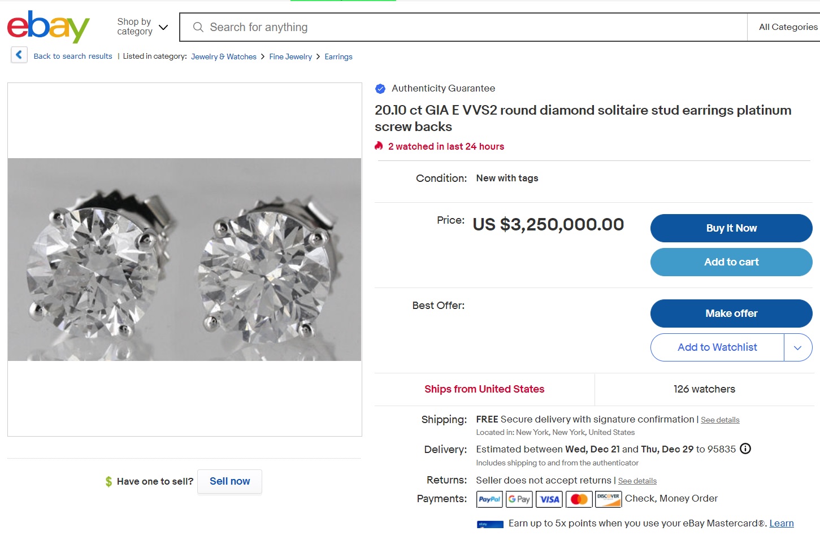
Task: Click the back arrow icon
Action: point(19,55)
